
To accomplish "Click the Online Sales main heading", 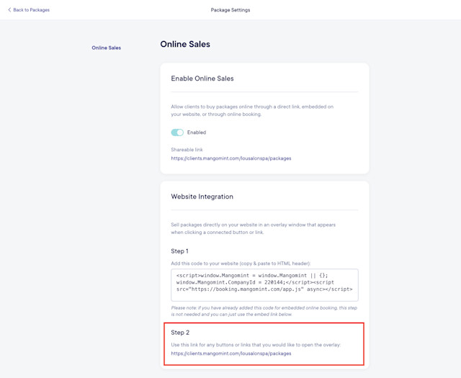I will point(185,44).
